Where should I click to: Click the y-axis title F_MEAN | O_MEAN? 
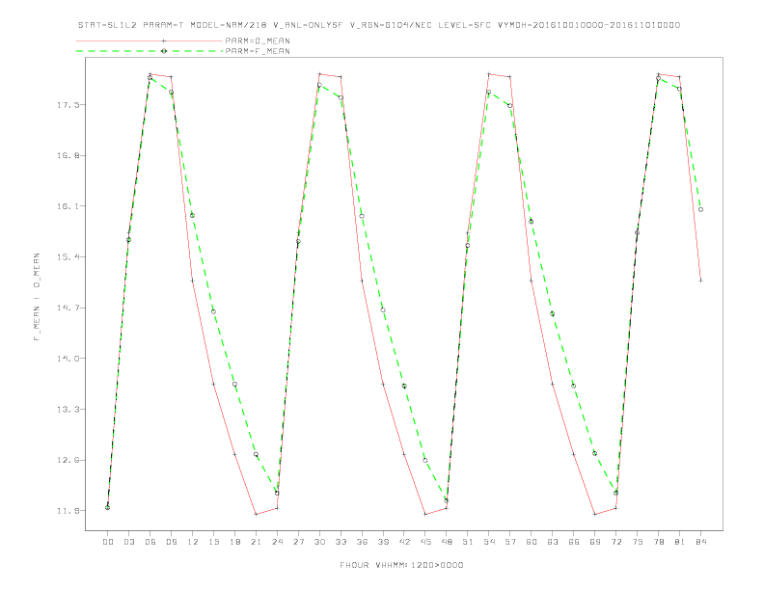coord(37,297)
